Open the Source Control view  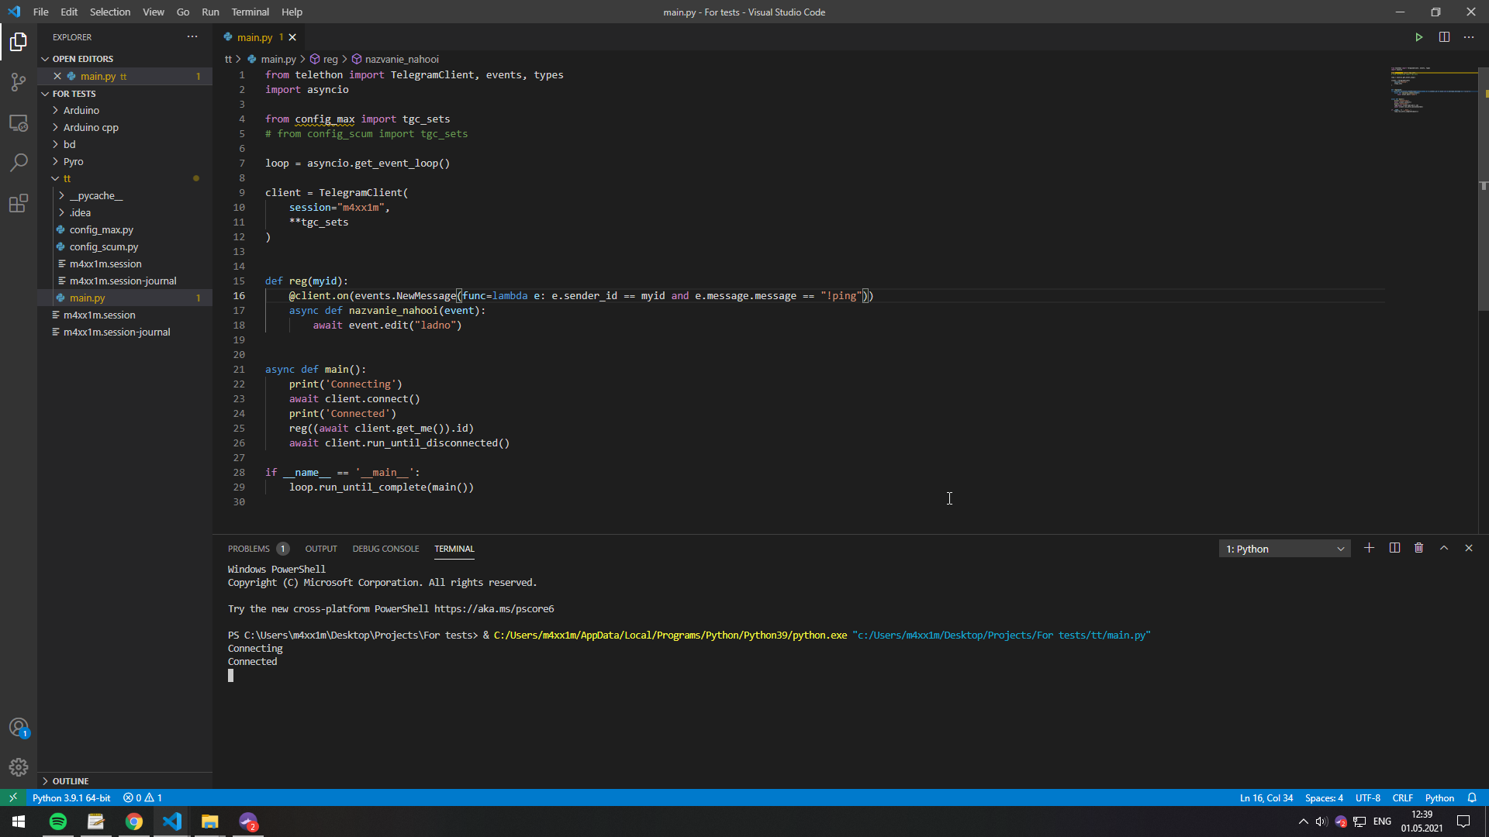click(x=19, y=82)
